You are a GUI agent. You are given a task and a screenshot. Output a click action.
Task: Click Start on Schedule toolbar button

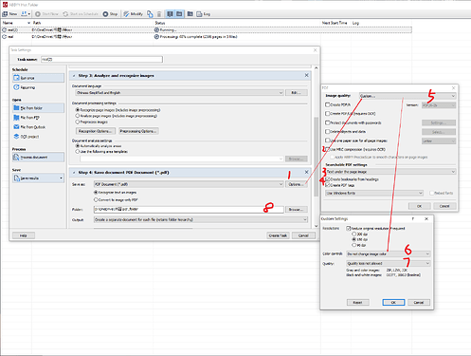(x=81, y=14)
